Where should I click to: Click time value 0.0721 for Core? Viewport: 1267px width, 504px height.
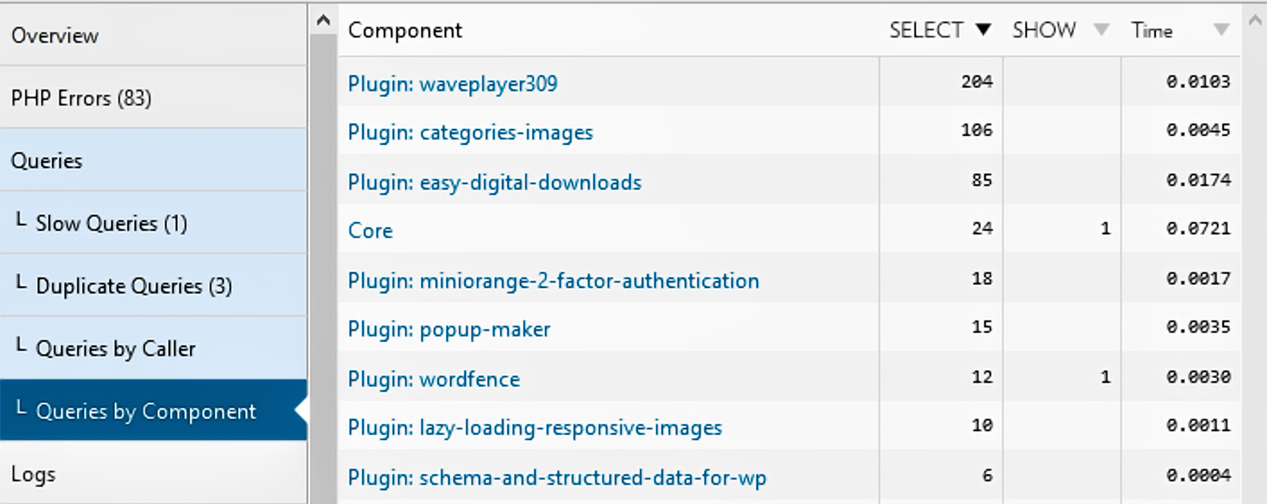[1198, 229]
